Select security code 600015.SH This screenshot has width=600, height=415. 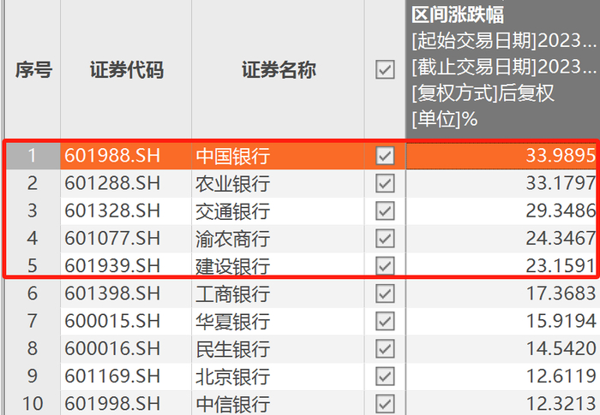[112, 321]
